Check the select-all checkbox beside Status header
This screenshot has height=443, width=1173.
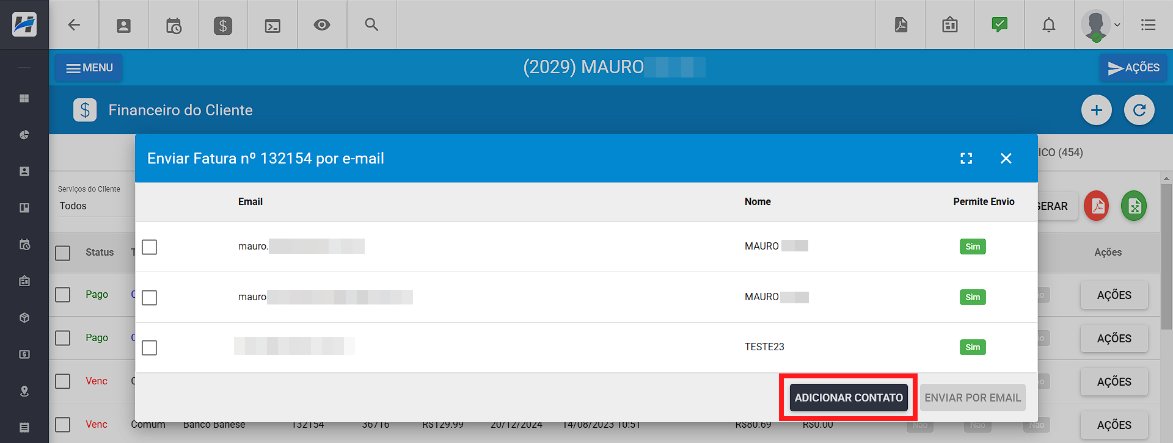pos(63,253)
